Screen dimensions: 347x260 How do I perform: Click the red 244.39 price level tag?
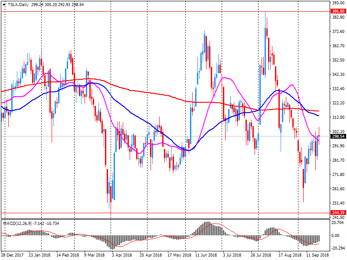tap(337, 212)
